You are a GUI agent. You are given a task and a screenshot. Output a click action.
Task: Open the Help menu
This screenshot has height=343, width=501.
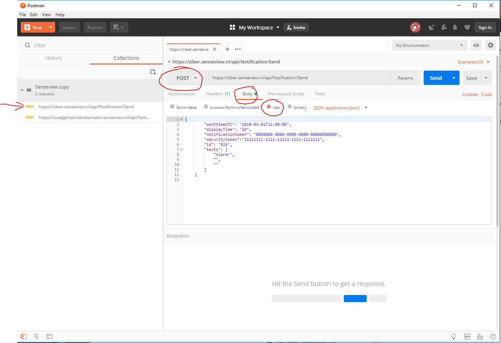point(60,15)
